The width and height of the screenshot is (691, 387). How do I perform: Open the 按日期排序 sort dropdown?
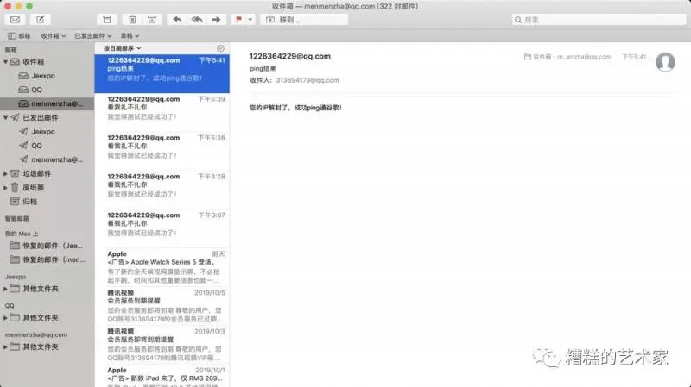[122, 48]
